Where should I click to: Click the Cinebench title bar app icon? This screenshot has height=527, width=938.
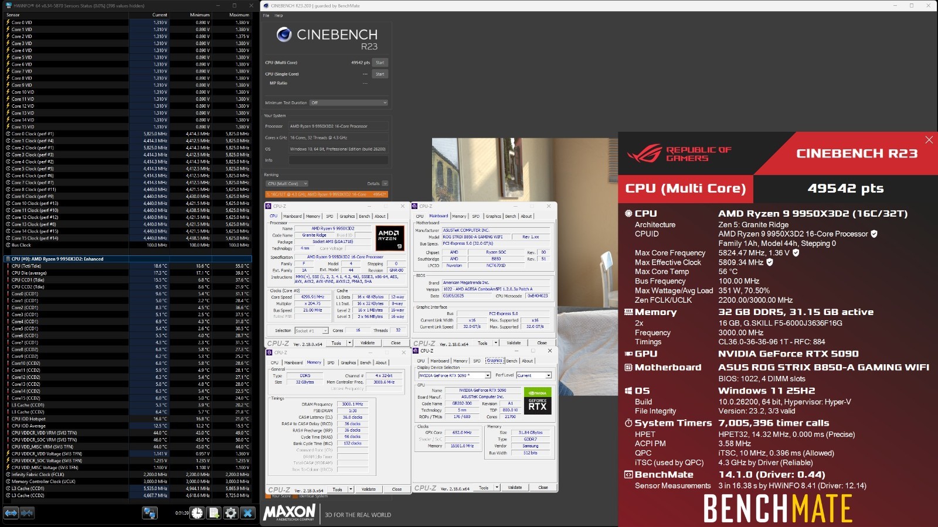pyautogui.click(x=266, y=5)
